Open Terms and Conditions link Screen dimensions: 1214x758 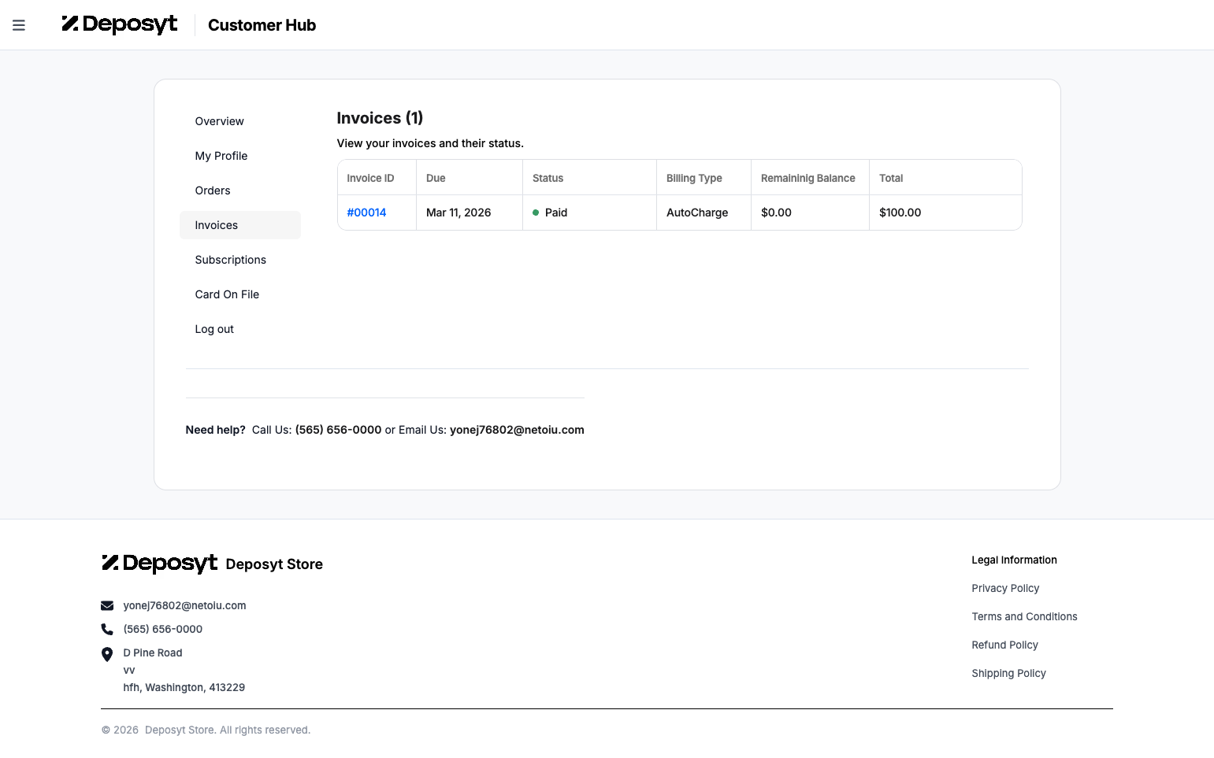(1024, 616)
